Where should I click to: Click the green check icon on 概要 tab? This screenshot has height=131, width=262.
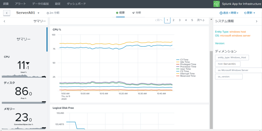click(x=117, y=13)
